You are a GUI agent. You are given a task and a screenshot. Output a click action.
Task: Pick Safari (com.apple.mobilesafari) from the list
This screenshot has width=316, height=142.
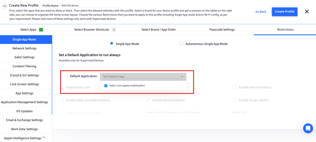pos(127,85)
